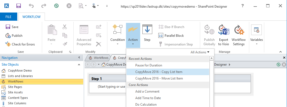Insert an Impersonation Step
This screenshot has height=107, width=287.
175,44
